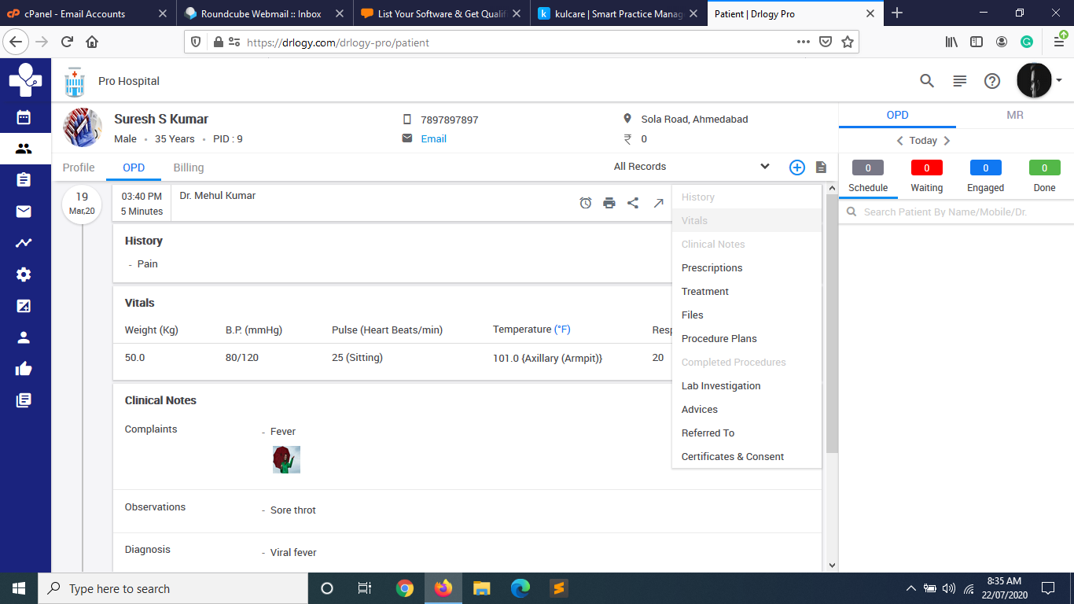Share the record using the share icon
Image resolution: width=1074 pixels, height=604 pixels.
click(634, 203)
